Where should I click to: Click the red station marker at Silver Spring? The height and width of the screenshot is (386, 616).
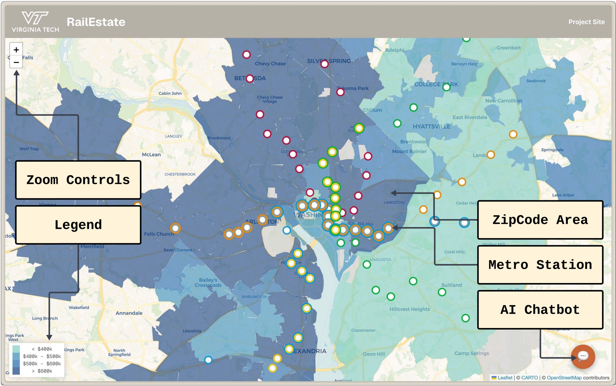pyautogui.click(x=324, y=64)
